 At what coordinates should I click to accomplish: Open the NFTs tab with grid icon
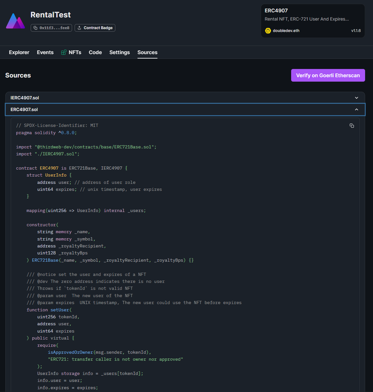pyautogui.click(x=71, y=52)
